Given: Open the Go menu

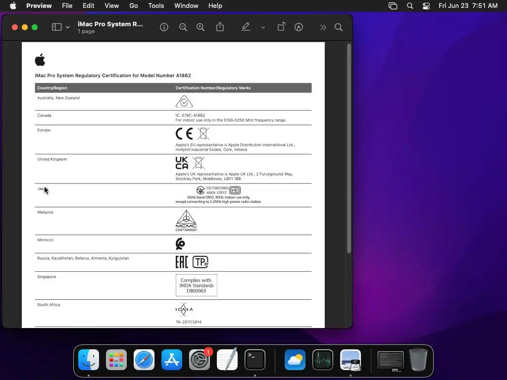Looking at the screenshot, I should pyautogui.click(x=134, y=5).
